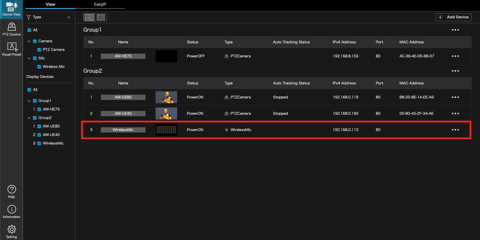Click the Add Device button
This screenshot has width=480, height=240.
(453, 17)
